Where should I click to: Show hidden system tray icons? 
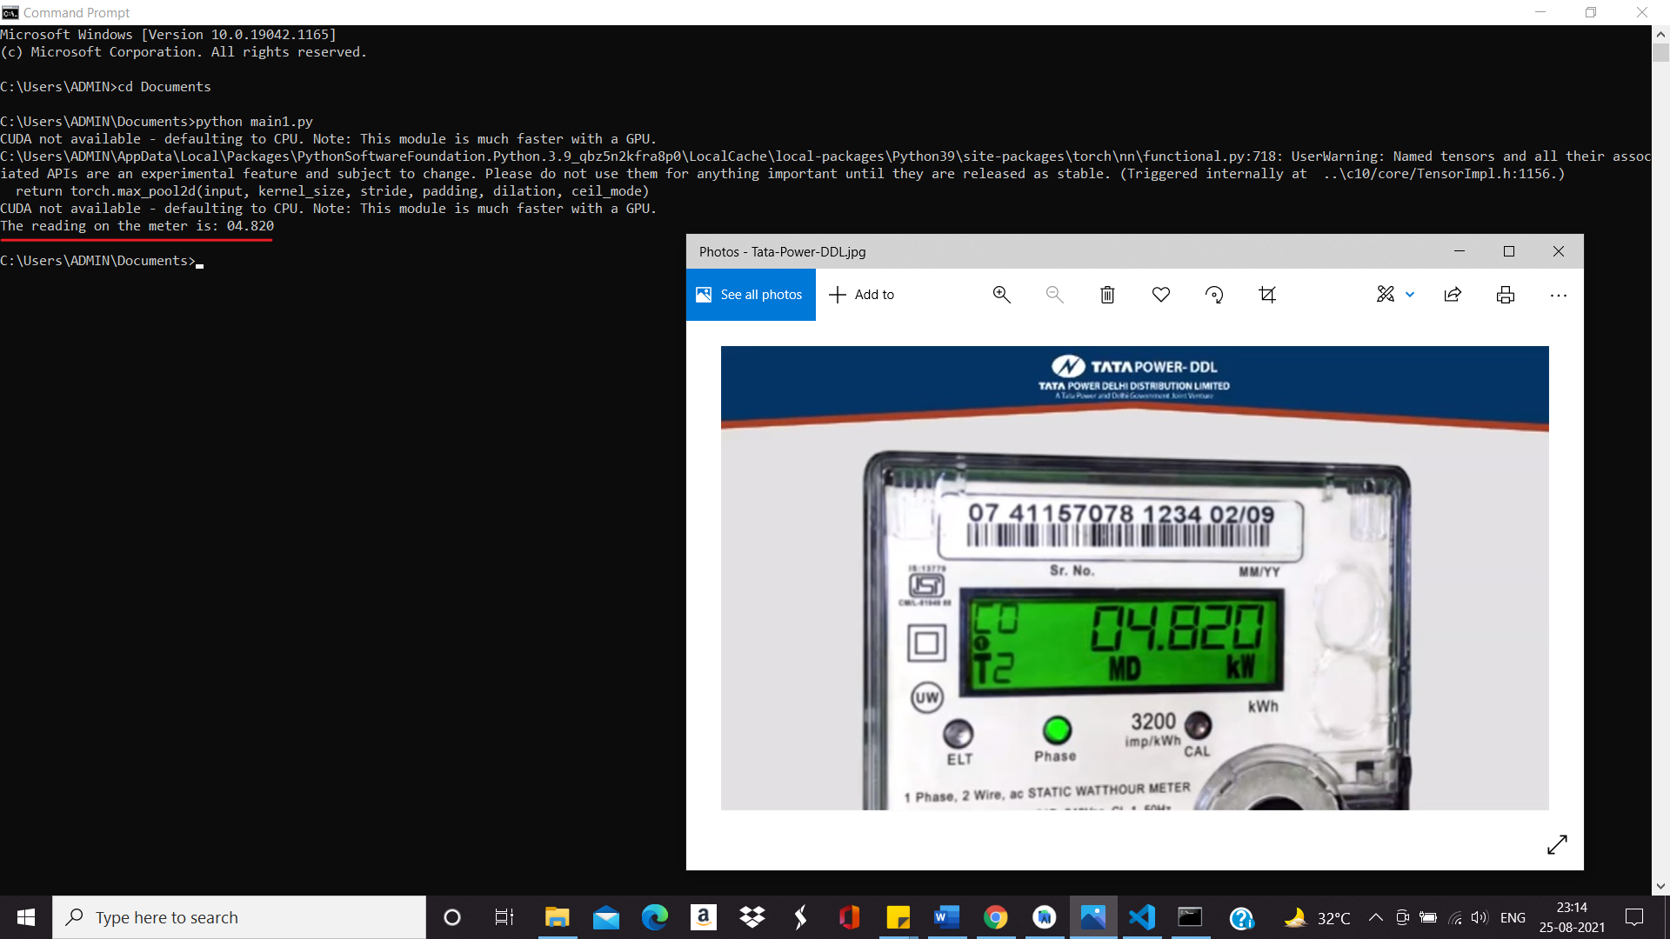click(x=1376, y=917)
